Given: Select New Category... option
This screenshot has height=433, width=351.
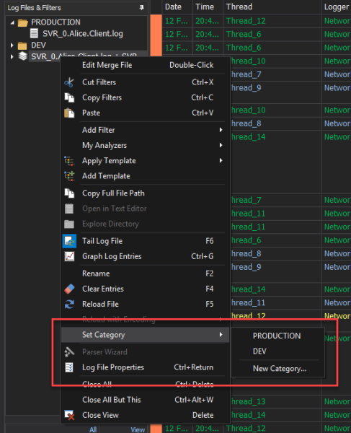Looking at the screenshot, I should click(x=280, y=369).
